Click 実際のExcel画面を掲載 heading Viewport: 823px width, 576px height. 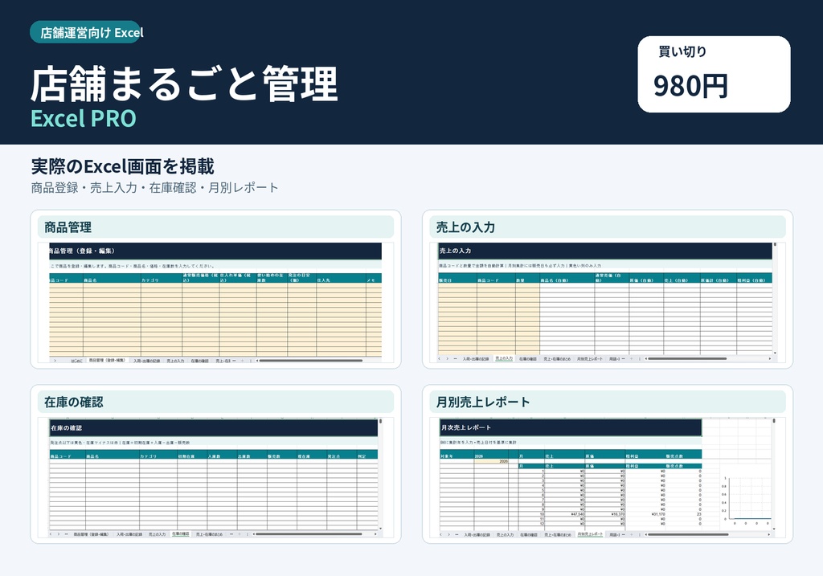[122, 166]
